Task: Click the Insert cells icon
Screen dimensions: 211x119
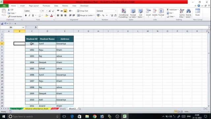Action: [x=148, y=11]
